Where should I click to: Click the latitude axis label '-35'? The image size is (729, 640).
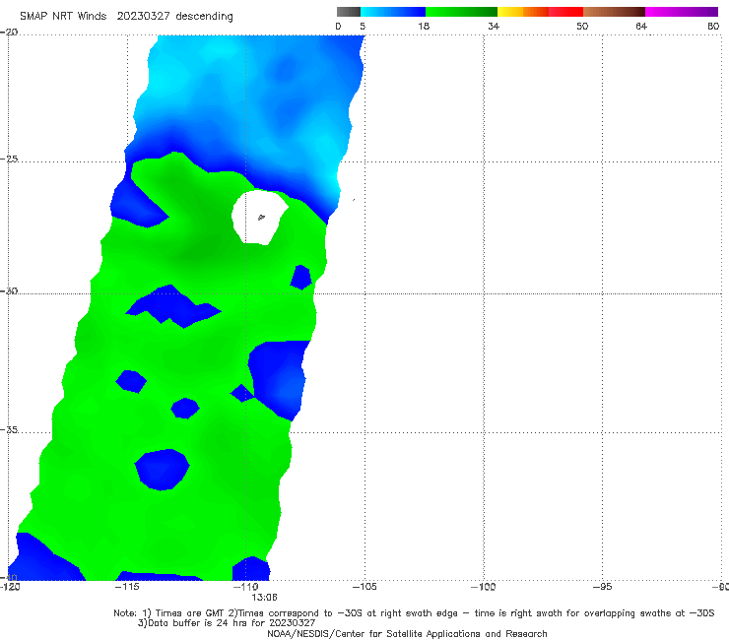pos(9,429)
